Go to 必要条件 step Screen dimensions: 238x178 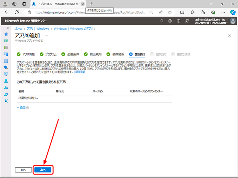70,54
